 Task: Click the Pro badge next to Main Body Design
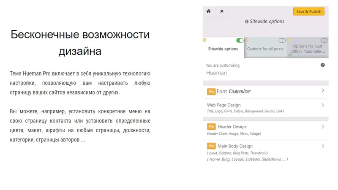(x=211, y=146)
